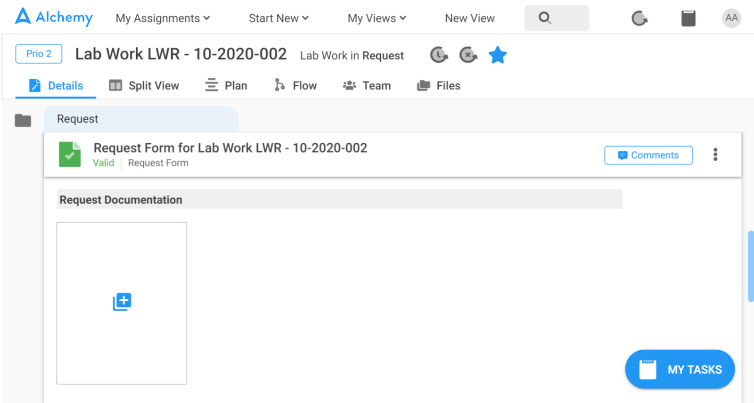Image resolution: width=754 pixels, height=403 pixels.
Task: Expand the Start New dropdown
Action: (279, 18)
